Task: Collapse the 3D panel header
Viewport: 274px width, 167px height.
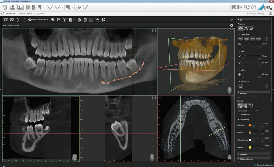Action: (254, 20)
